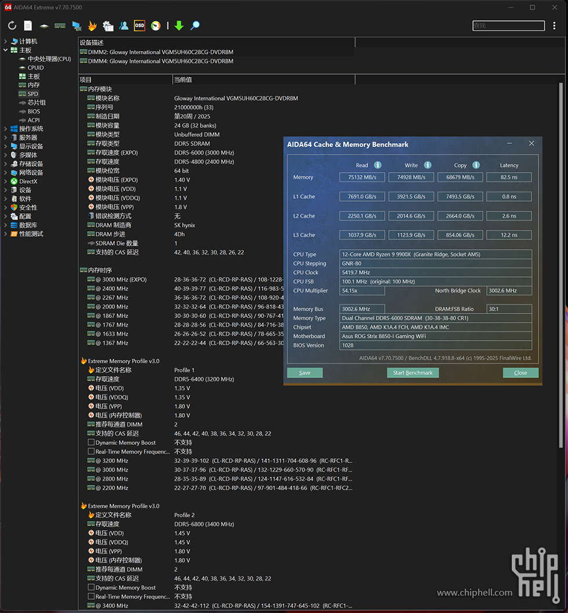Toggle Real-Time Memory Frequency checkbox under Profile 1
Image resolution: width=568 pixels, height=613 pixels.
[91, 451]
